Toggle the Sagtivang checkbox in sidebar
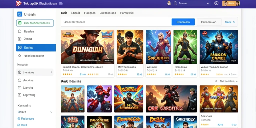This screenshot has width=256, height=128. tap(19, 95)
